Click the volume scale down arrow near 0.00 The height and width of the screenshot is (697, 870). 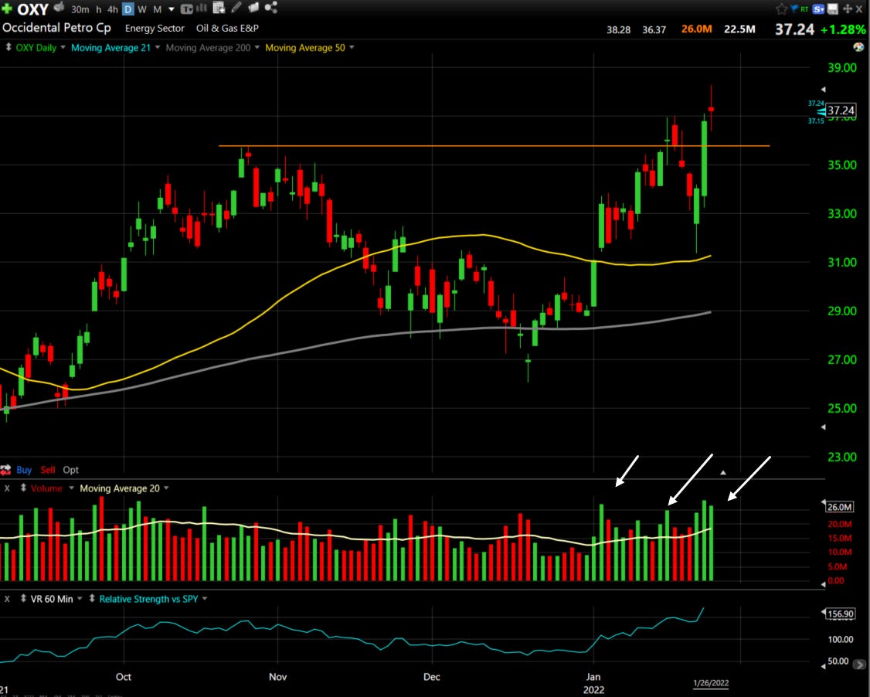(x=824, y=584)
